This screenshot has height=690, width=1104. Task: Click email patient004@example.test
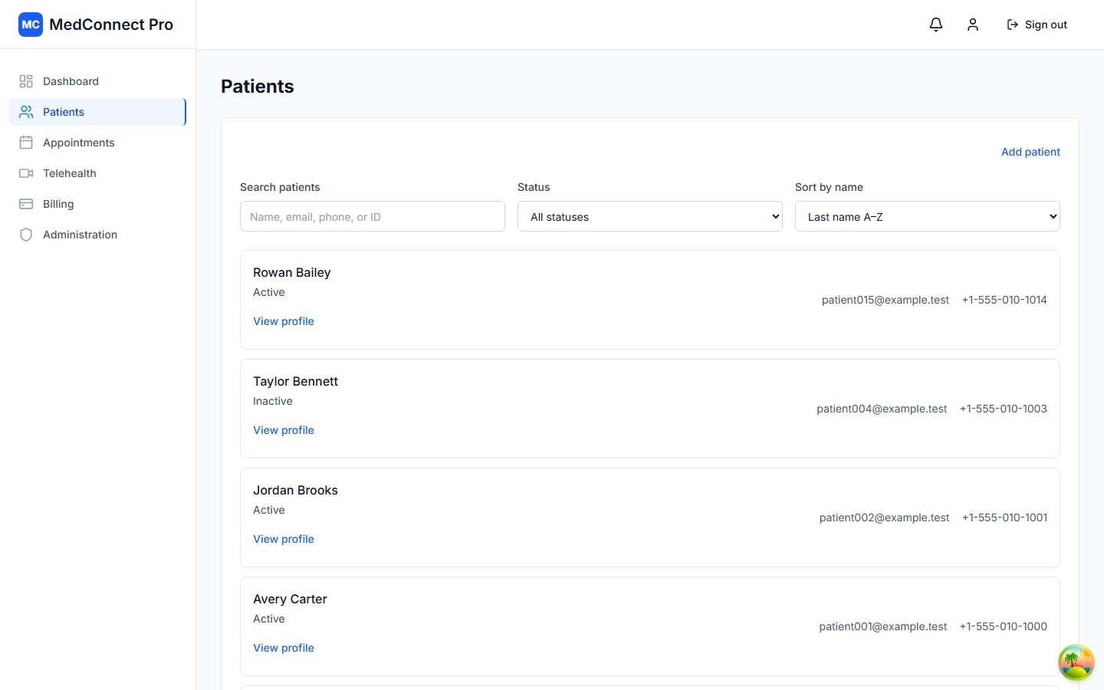pyautogui.click(x=882, y=409)
